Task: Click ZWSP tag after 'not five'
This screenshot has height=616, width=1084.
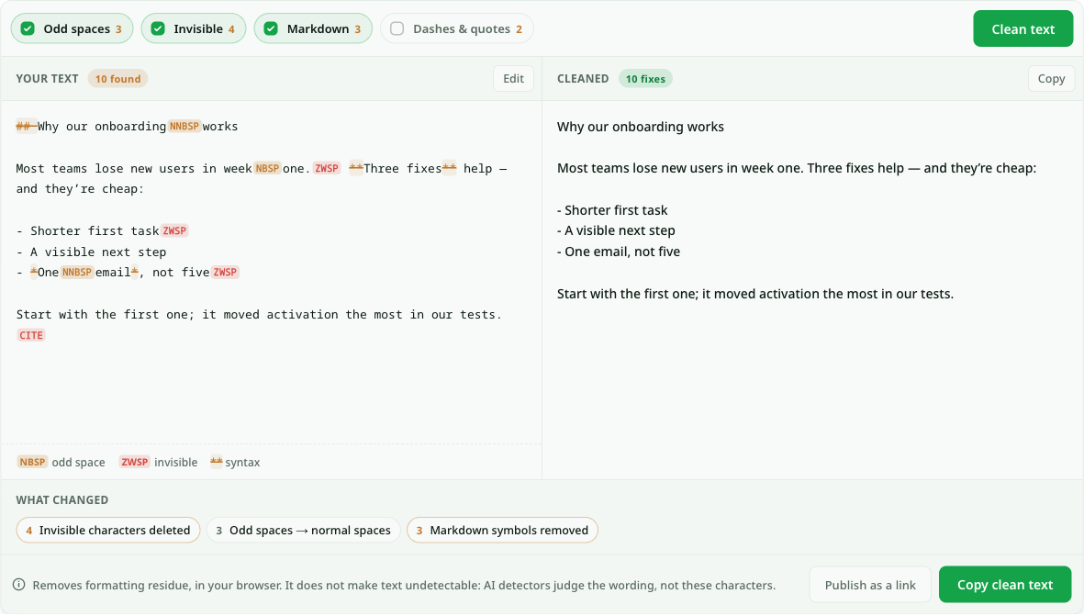Action: [x=225, y=273]
